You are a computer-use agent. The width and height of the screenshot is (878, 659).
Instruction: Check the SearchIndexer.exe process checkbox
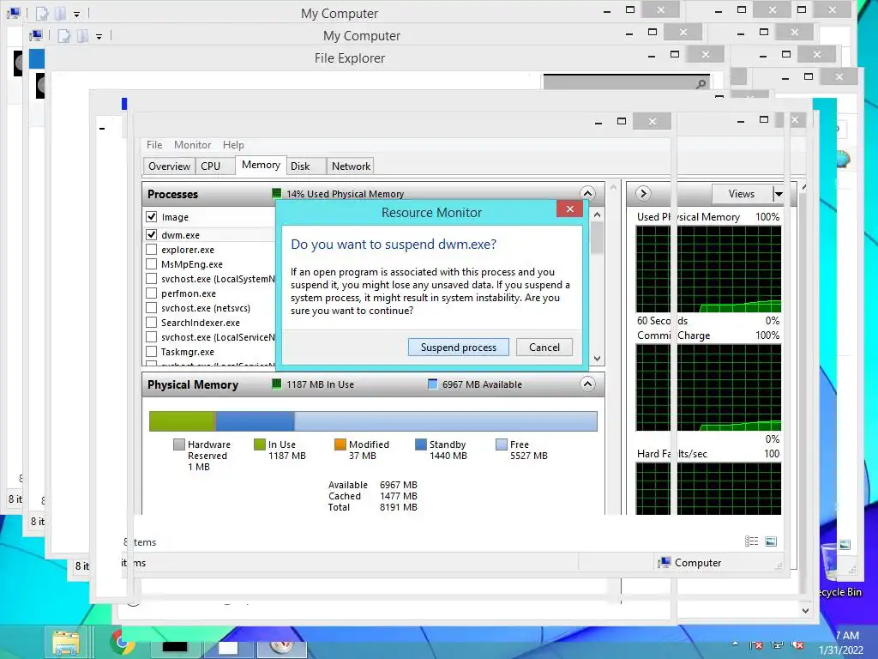coord(151,322)
